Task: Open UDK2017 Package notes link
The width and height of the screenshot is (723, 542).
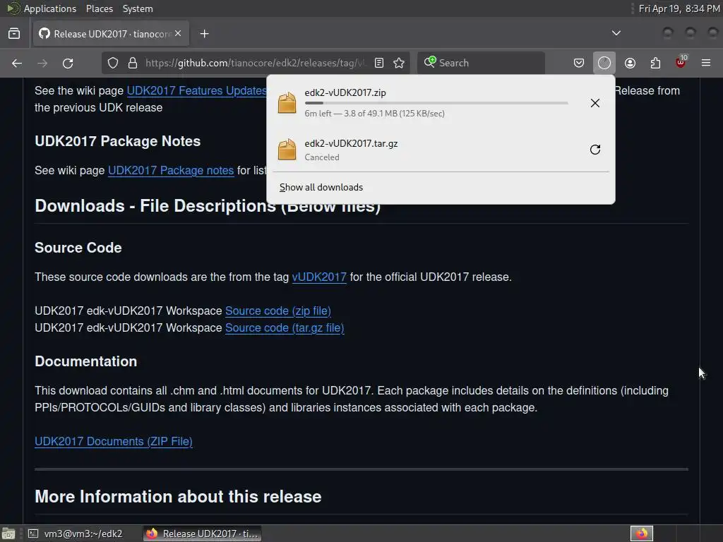Action: point(171,171)
